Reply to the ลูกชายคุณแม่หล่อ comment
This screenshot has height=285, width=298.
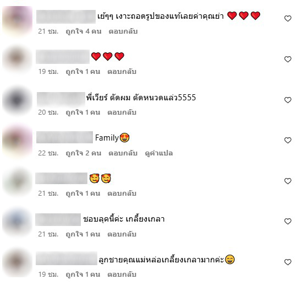[x=122, y=275]
